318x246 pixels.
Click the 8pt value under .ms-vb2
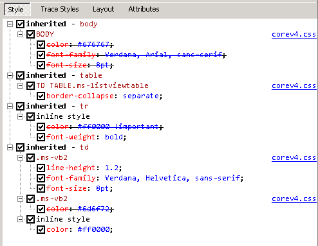(x=102, y=188)
